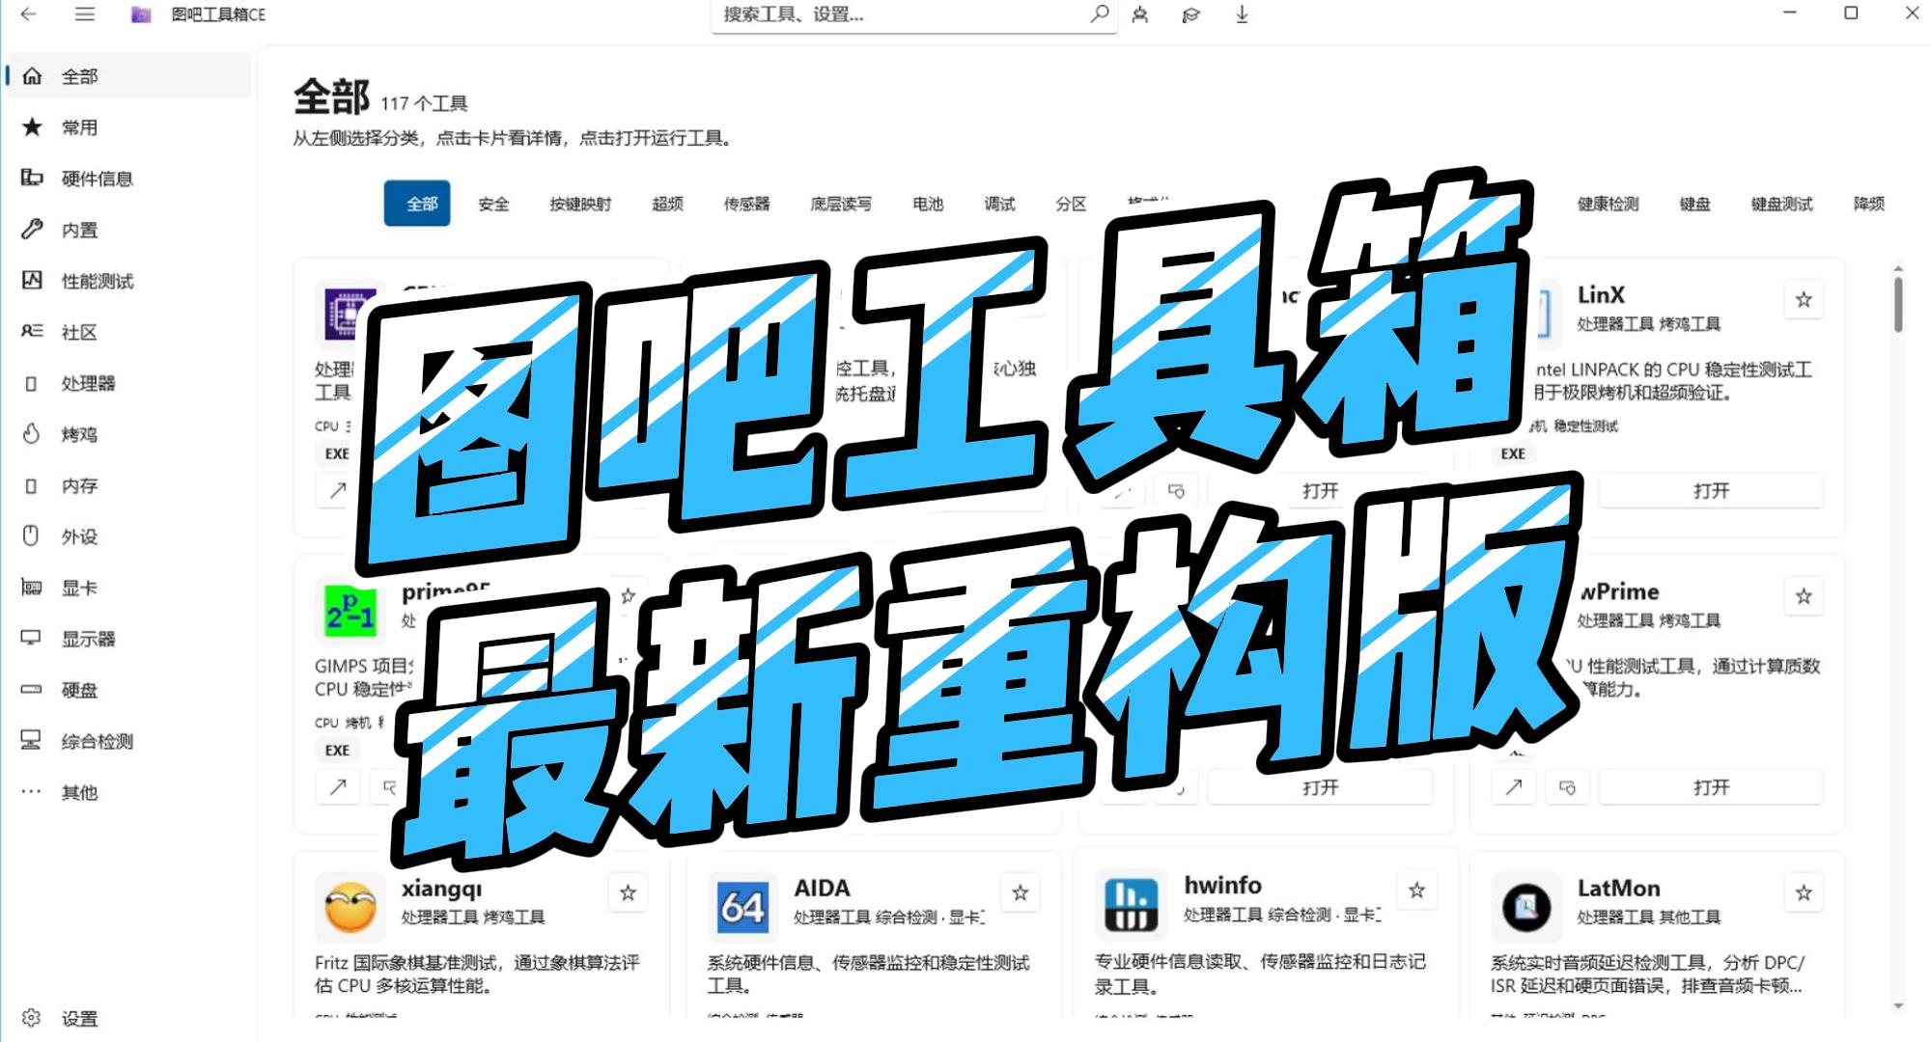Click the xiangqi emoji face icon

click(350, 908)
